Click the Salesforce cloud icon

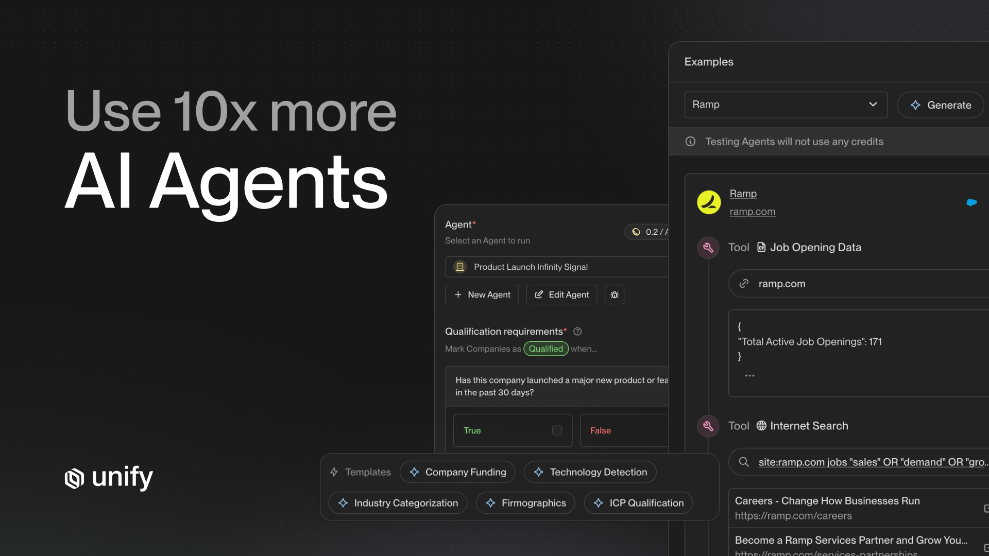coord(971,202)
